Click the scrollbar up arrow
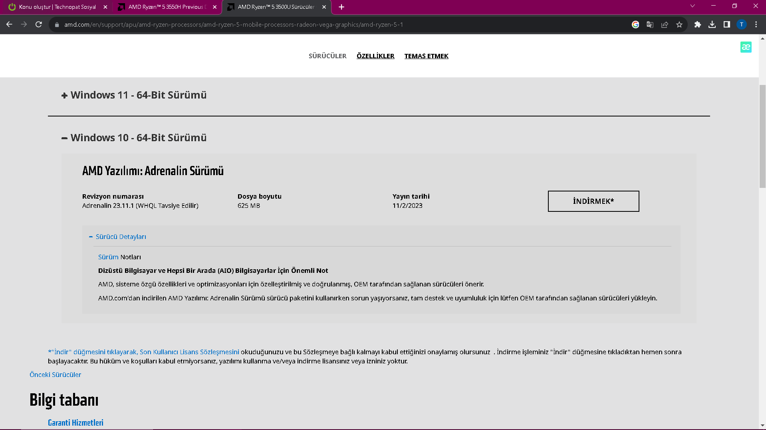 pos(762,39)
